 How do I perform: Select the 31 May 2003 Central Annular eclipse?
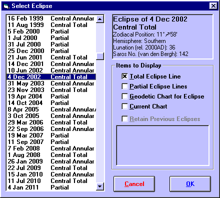[51, 83]
